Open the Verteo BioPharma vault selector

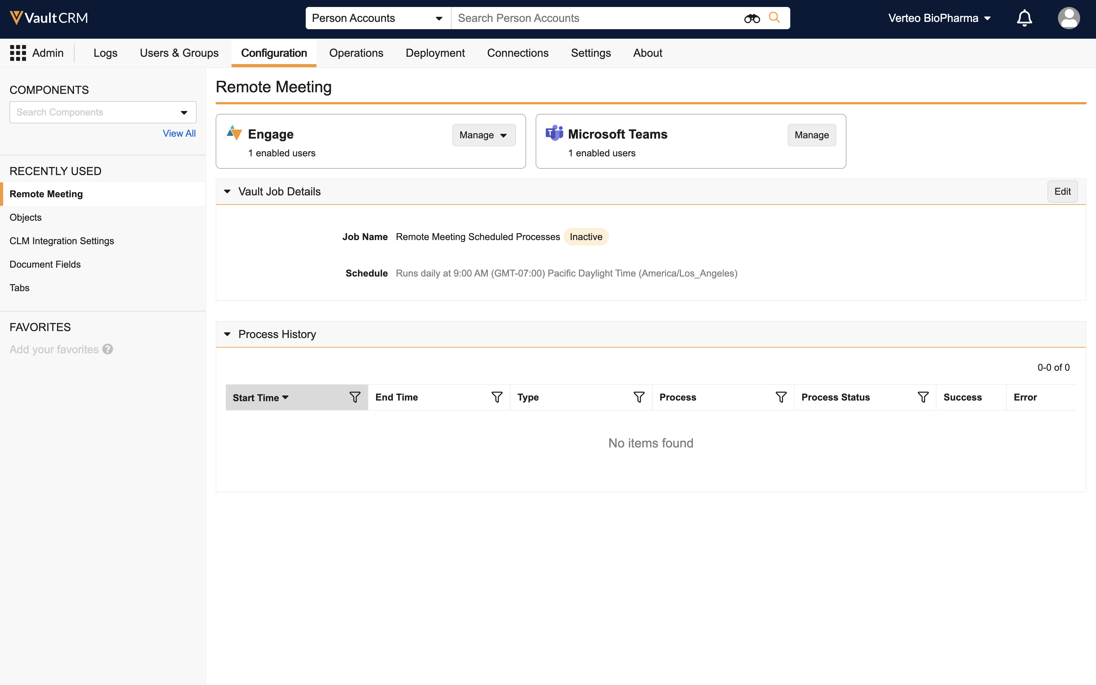coord(939,18)
